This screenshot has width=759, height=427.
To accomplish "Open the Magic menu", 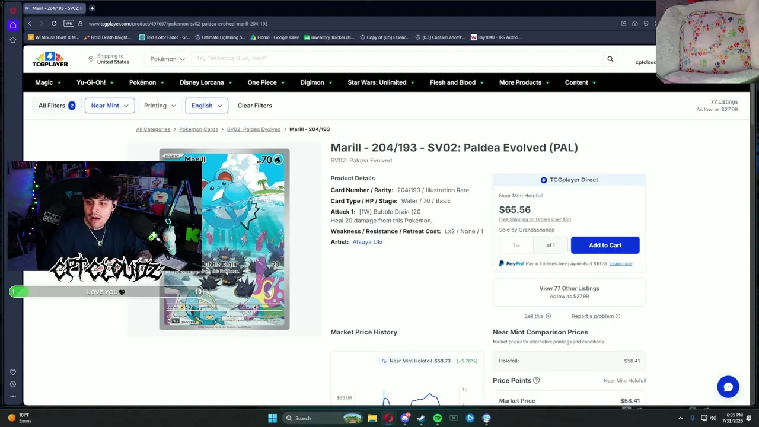I will point(48,82).
